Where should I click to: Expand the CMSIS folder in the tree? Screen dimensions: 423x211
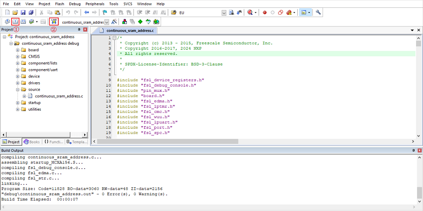pyautogui.click(x=17, y=56)
